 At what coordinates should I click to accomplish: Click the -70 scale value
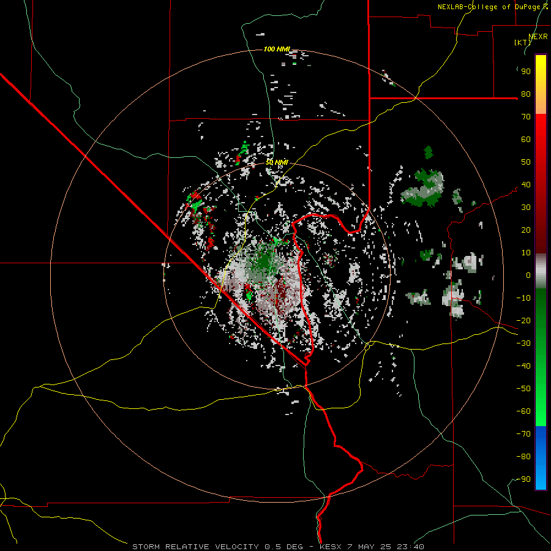(523, 434)
